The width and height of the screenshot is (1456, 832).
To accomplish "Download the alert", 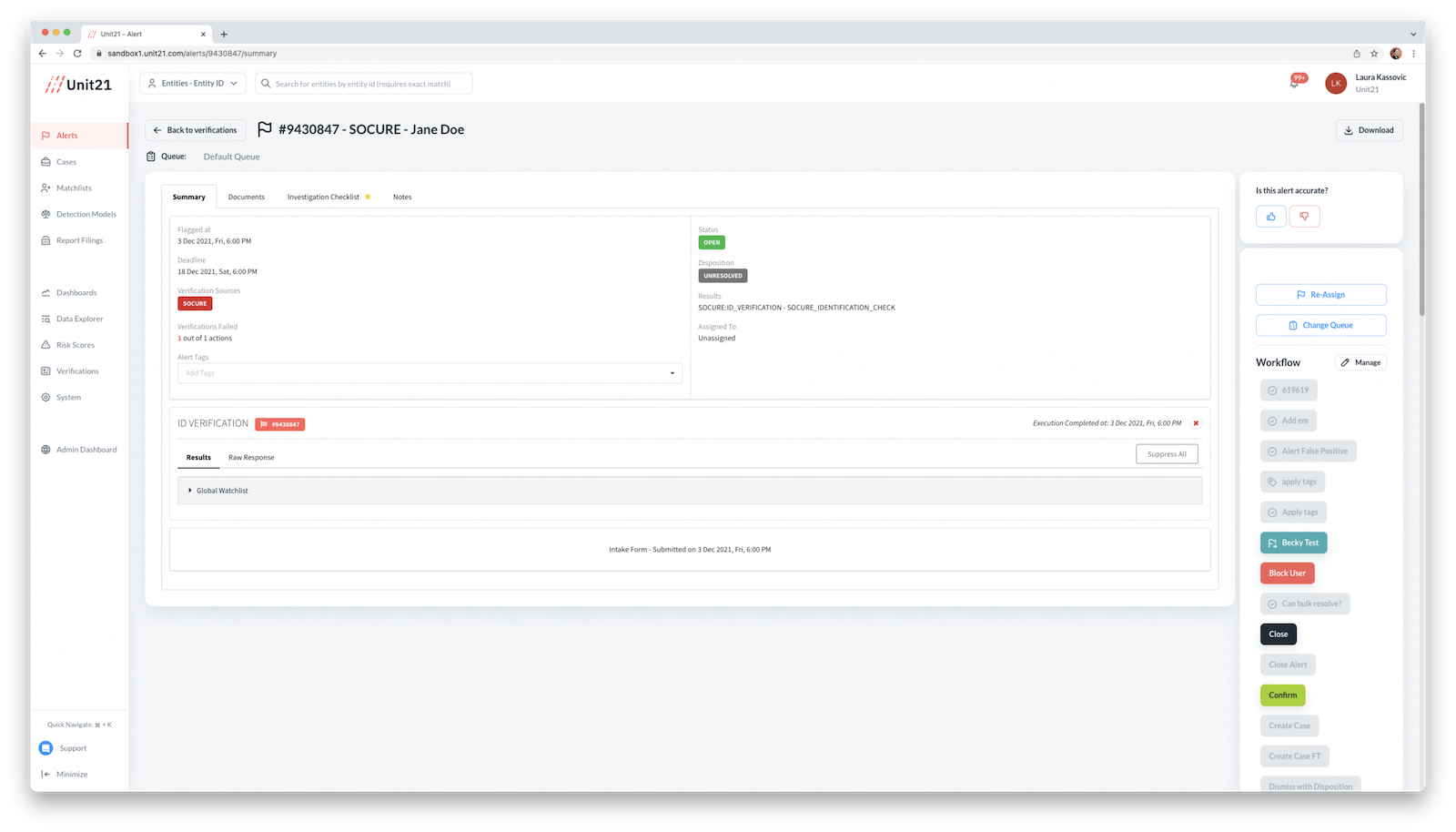I will tap(1370, 130).
